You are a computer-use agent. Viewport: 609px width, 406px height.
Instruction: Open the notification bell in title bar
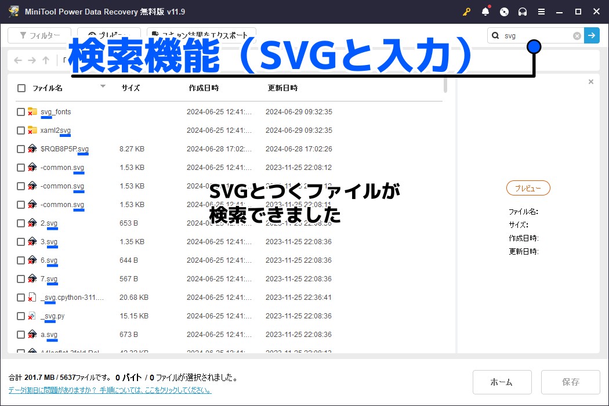pyautogui.click(x=485, y=12)
